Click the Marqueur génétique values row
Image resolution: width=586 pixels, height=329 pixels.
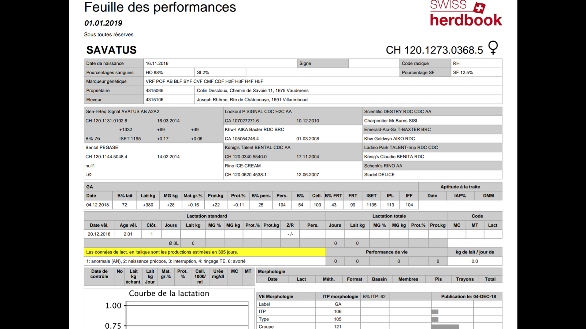(204, 82)
